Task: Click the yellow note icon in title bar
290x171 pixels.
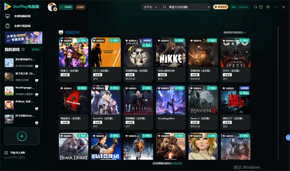Action: point(261,7)
